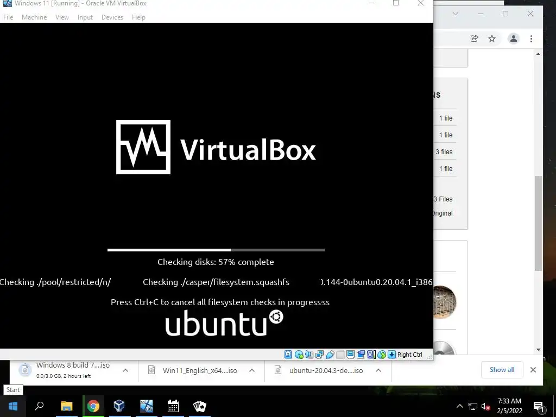Switch to the running VM taskbar icon
556x417 pixels.
point(146,406)
